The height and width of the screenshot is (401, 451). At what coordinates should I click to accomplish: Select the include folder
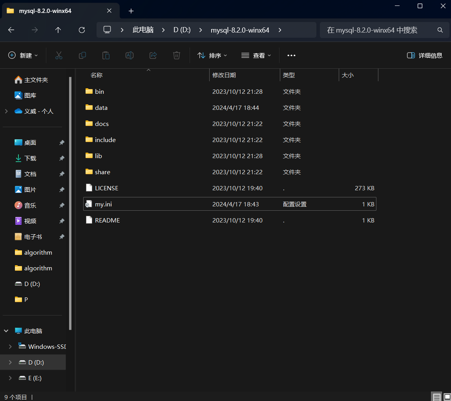click(x=230, y=140)
